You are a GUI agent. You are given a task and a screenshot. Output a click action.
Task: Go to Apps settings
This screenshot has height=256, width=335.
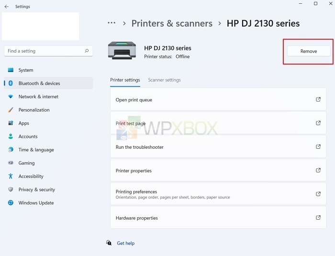click(48, 123)
